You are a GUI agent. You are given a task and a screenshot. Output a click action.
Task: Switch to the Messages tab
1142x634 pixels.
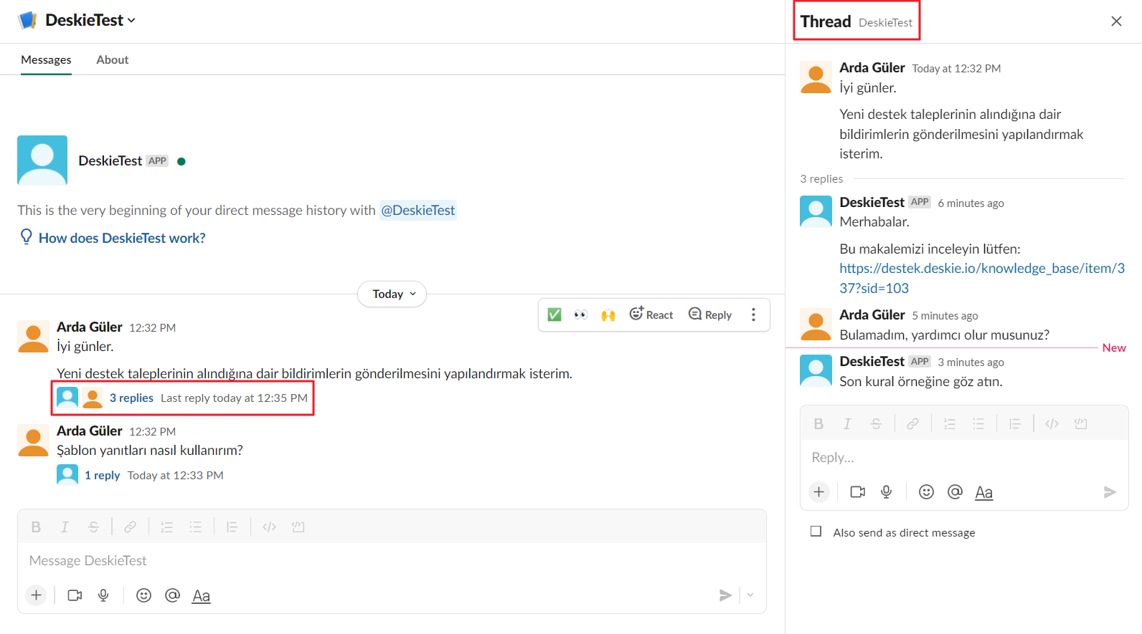[46, 59]
